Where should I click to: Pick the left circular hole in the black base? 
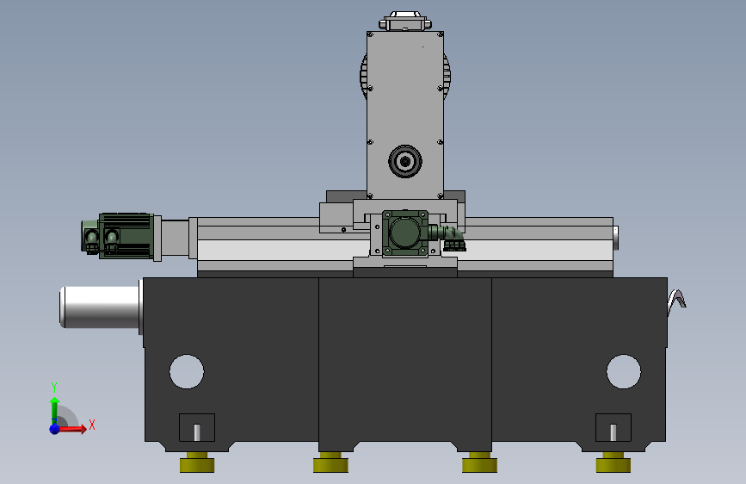(187, 371)
